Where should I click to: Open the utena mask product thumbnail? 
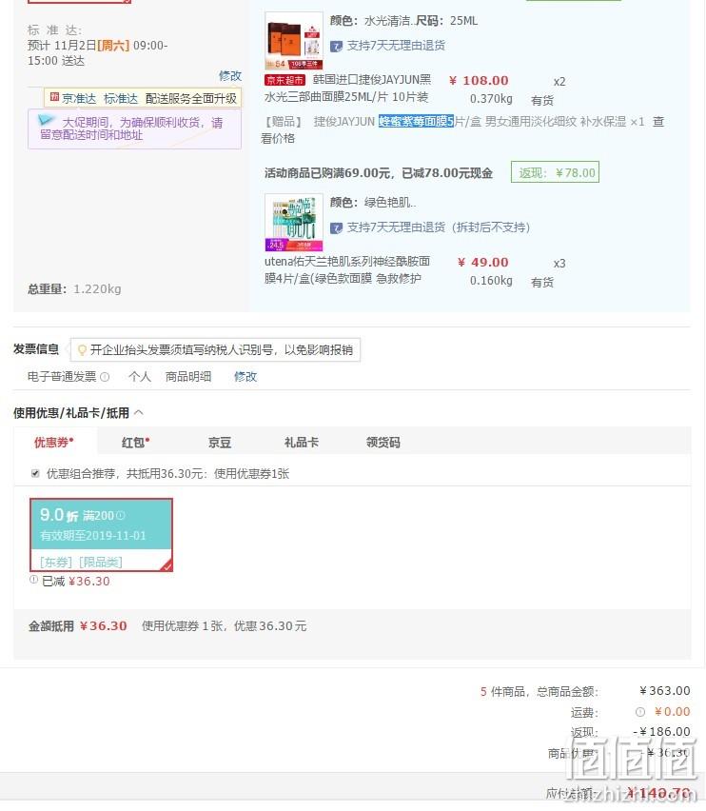click(294, 223)
